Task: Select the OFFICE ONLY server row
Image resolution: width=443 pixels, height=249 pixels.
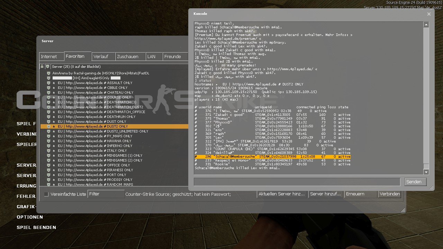Action: coord(114,165)
